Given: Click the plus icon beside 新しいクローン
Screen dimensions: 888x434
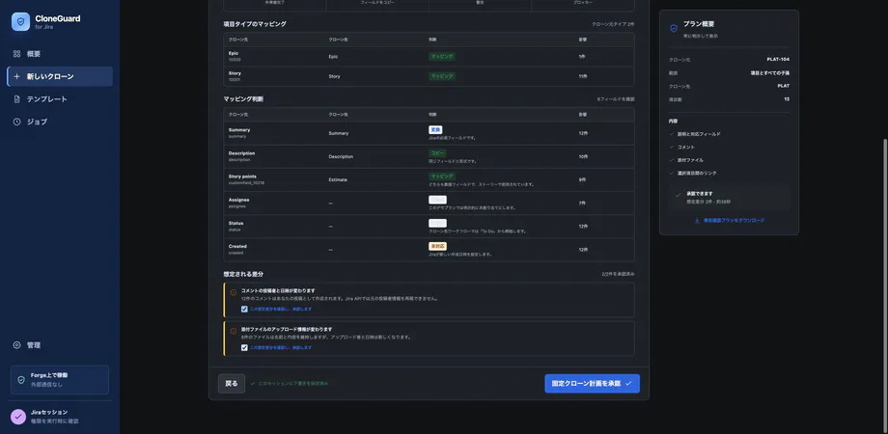Looking at the screenshot, I should (x=17, y=76).
